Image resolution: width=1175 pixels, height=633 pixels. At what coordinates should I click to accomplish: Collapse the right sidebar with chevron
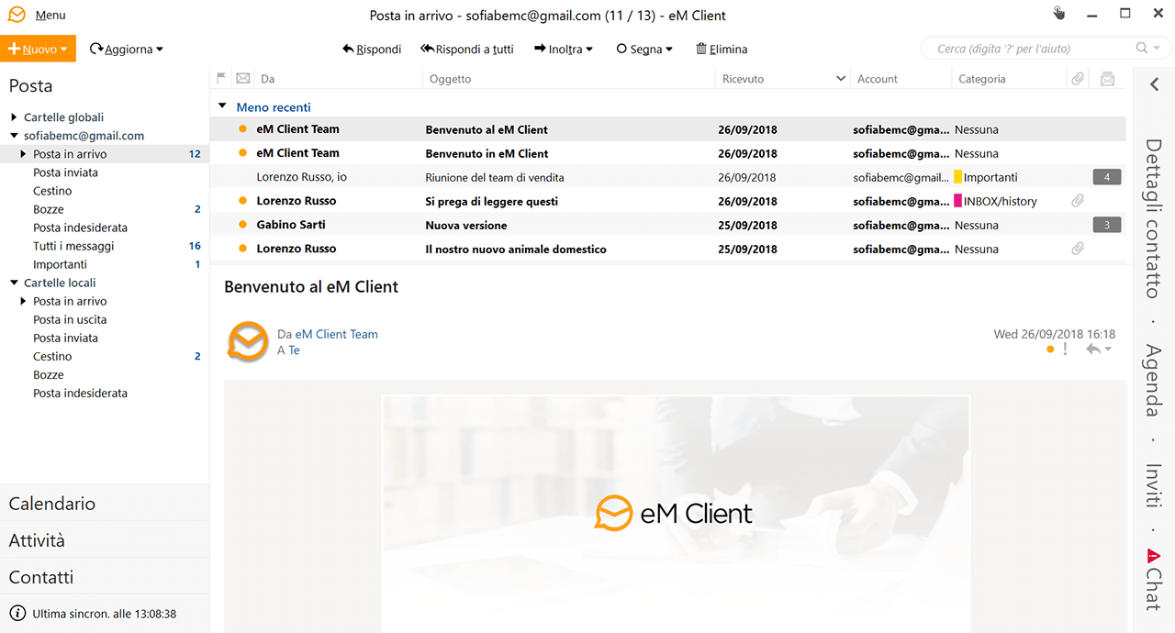click(1154, 84)
